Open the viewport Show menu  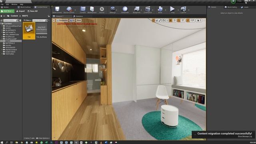tap(79, 20)
